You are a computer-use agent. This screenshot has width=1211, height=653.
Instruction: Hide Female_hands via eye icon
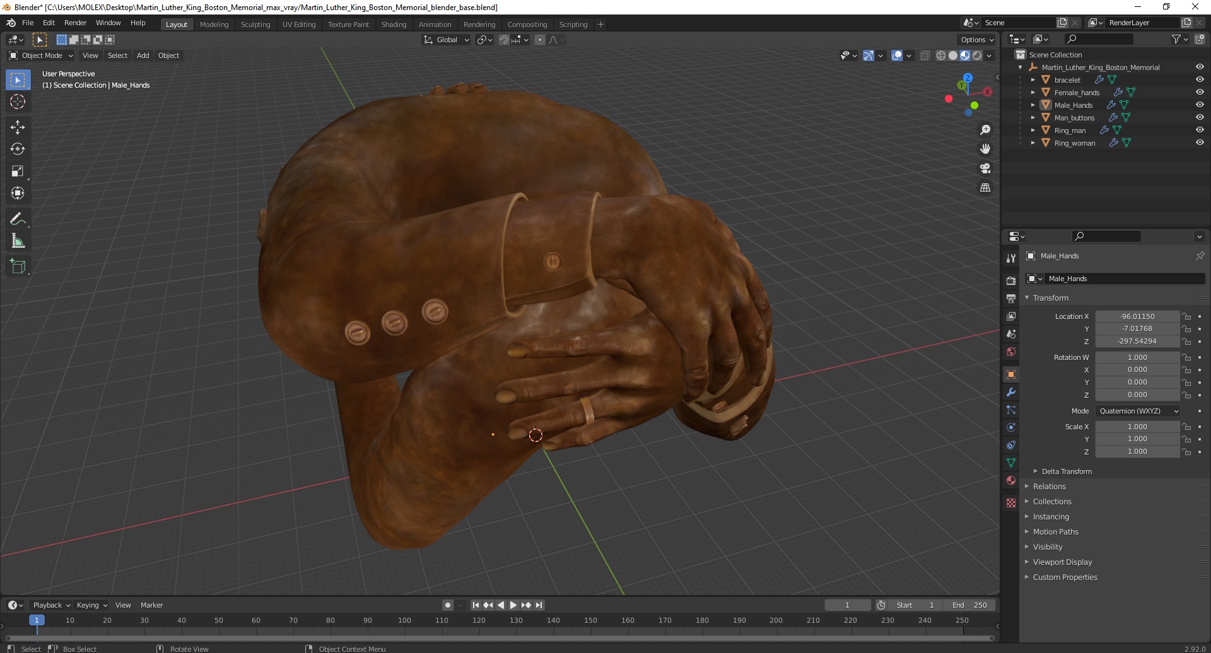tap(1200, 92)
